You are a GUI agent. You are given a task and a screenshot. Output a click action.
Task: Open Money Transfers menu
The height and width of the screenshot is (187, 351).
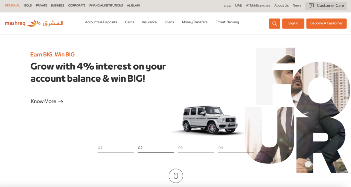click(195, 22)
